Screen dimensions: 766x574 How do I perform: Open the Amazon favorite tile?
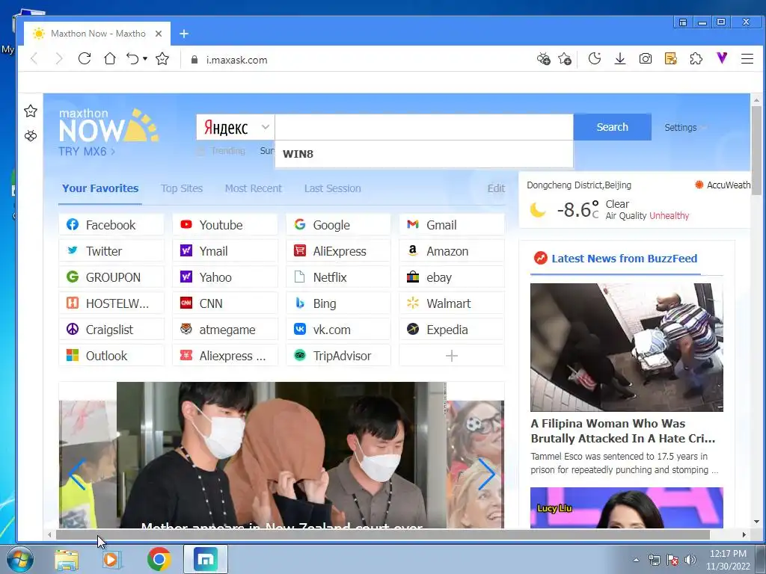[x=452, y=251]
